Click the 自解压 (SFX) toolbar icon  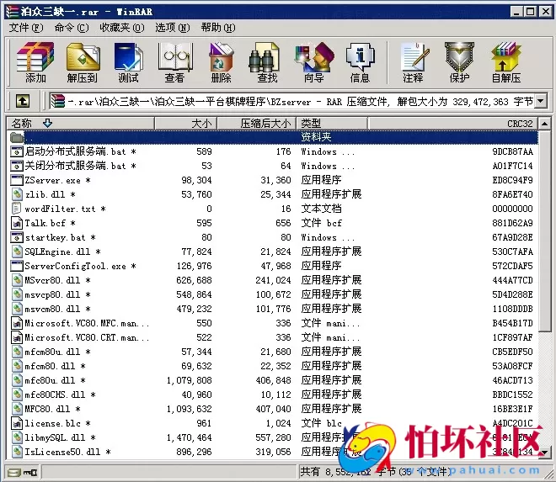(506, 62)
